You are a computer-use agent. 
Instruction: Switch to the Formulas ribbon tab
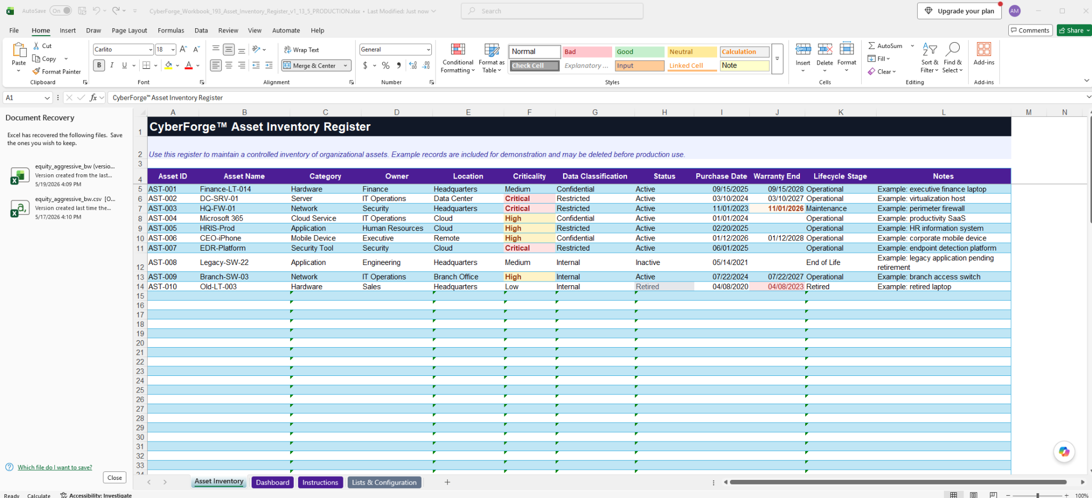click(171, 30)
